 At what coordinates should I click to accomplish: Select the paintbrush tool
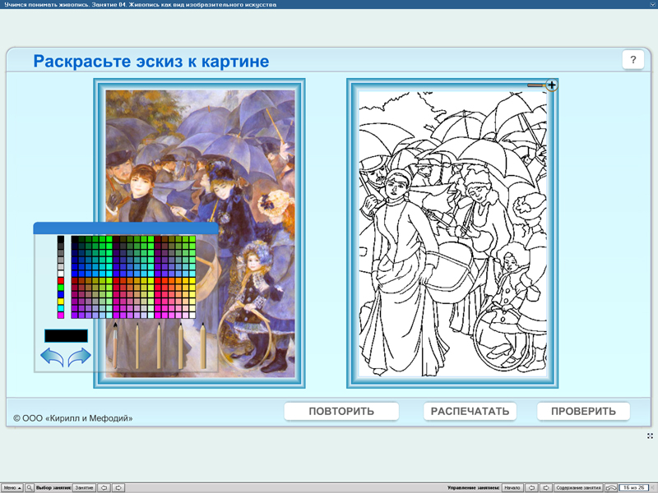[115, 345]
